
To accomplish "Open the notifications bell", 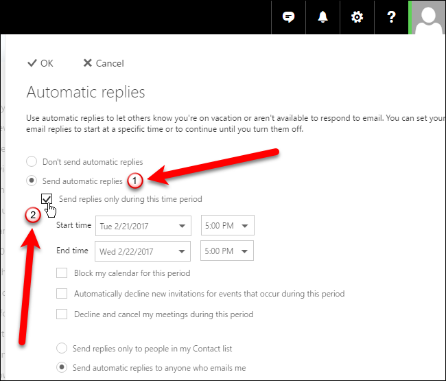I will pyautogui.click(x=323, y=17).
